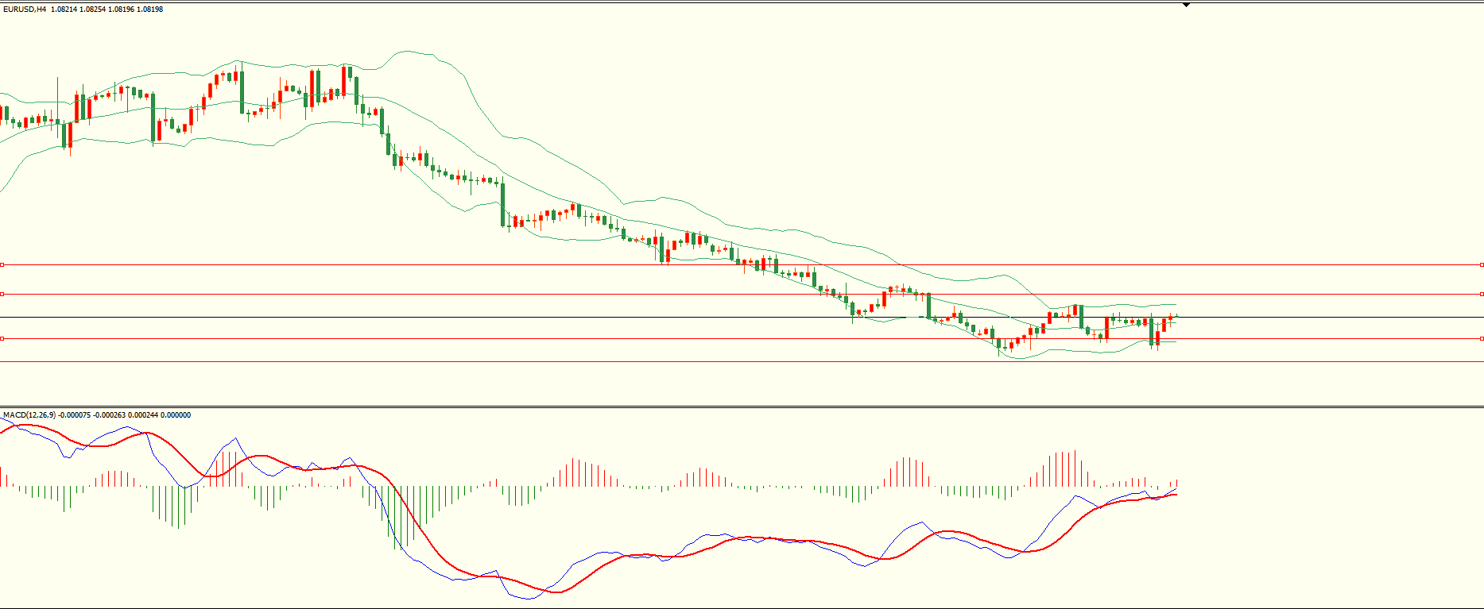The width and height of the screenshot is (1484, 609).
Task: Click the middle Bollinger band's right end
Action: (1176, 323)
